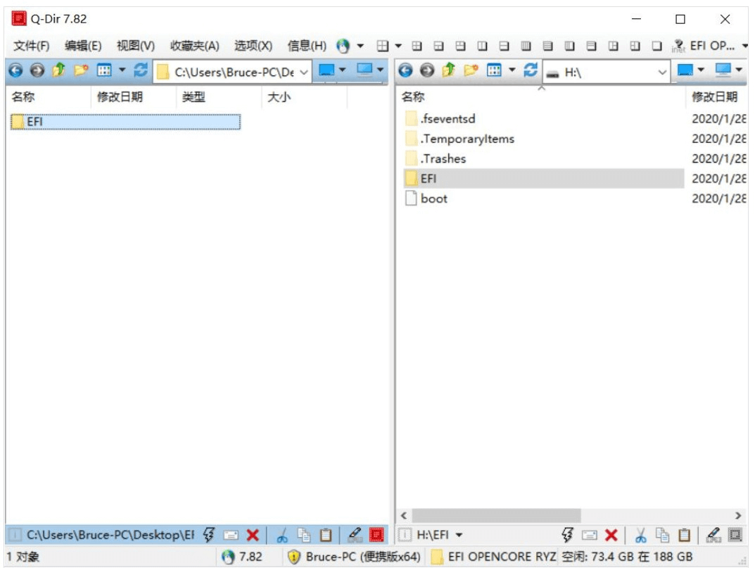This screenshot has height=568, width=755.
Task: Copy selection with right pane's copy icon
Action: click(662, 536)
